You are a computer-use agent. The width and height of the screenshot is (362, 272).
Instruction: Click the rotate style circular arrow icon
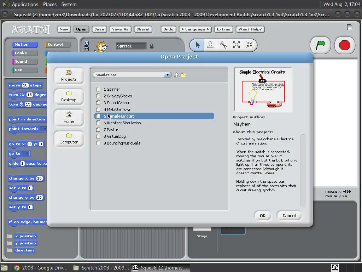[86, 43]
